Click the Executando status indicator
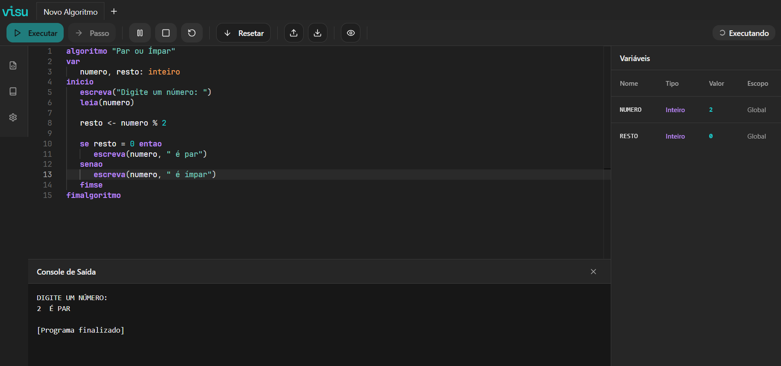 tap(744, 33)
